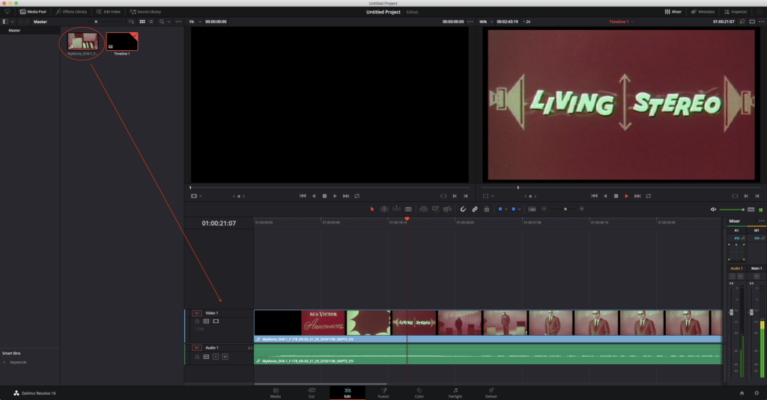Click the presentation monitor icon at top left
Image resolution: width=767 pixels, height=400 pixels.
(x=7, y=12)
